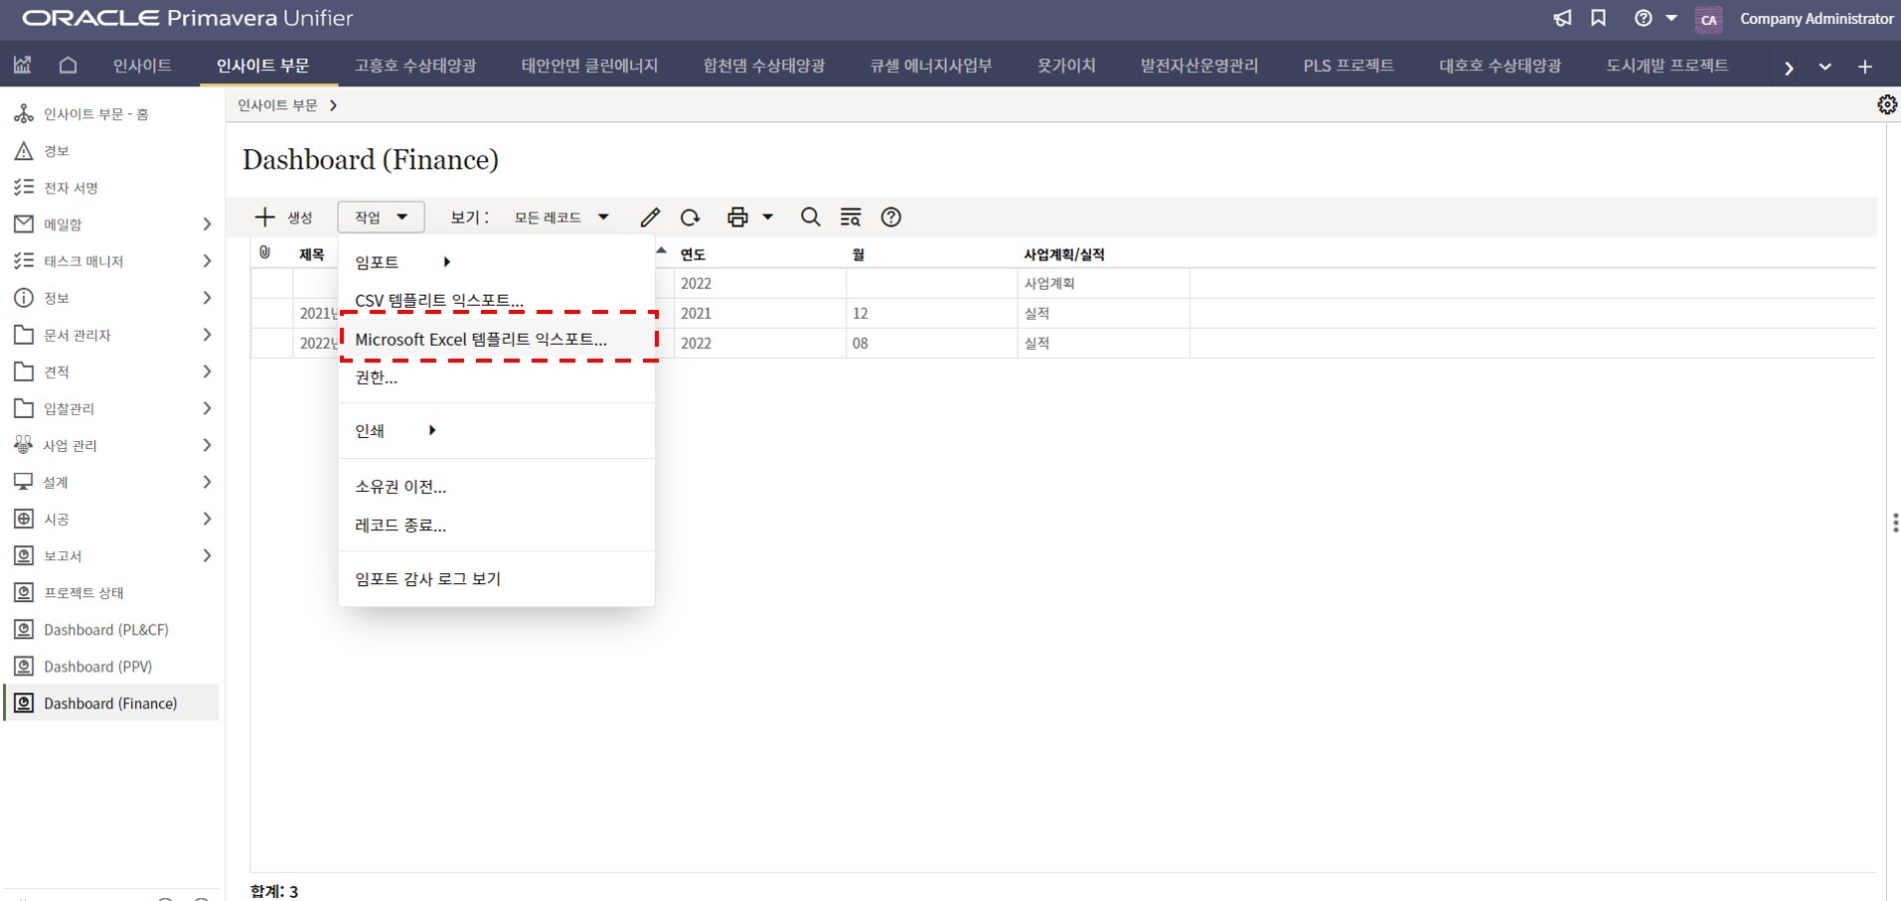Open the settings gear icon
The width and height of the screenshot is (1901, 901).
click(x=1886, y=105)
